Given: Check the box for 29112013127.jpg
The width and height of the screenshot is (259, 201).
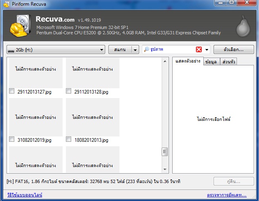Looking at the screenshot, I should [11, 91].
